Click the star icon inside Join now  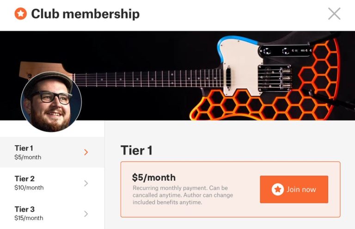click(277, 189)
